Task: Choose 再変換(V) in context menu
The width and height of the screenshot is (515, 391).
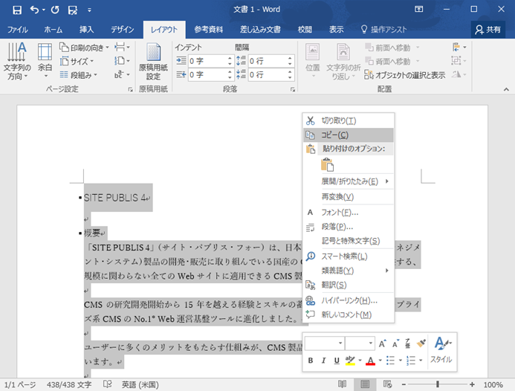Action: (x=348, y=197)
